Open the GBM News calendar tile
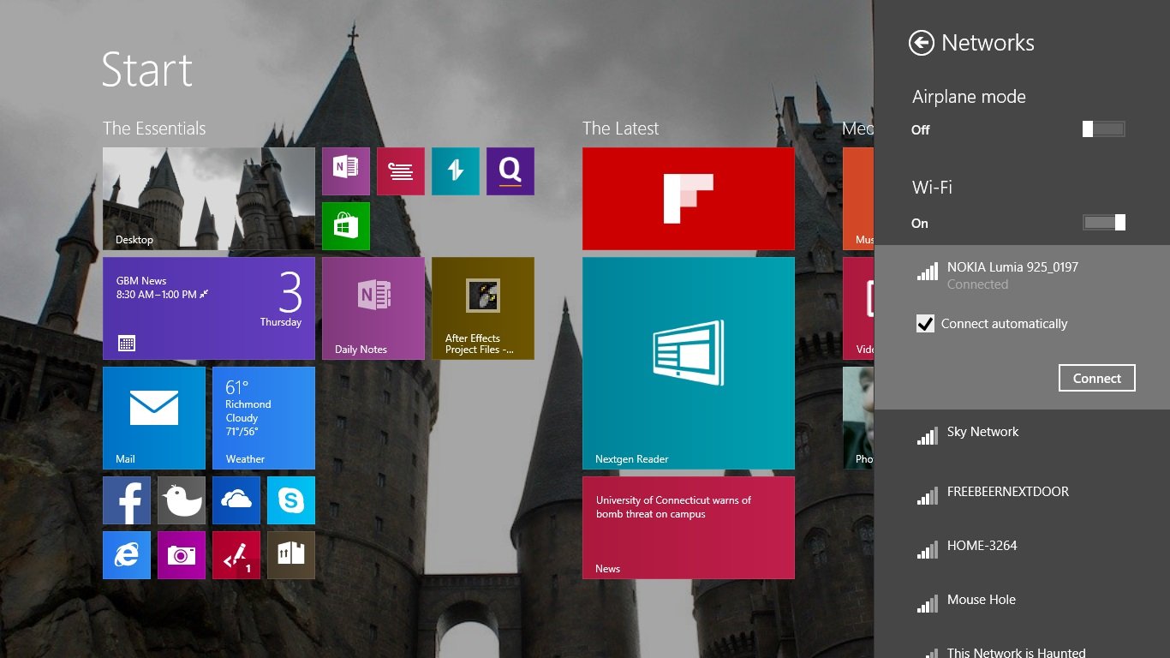This screenshot has width=1170, height=658. (209, 308)
